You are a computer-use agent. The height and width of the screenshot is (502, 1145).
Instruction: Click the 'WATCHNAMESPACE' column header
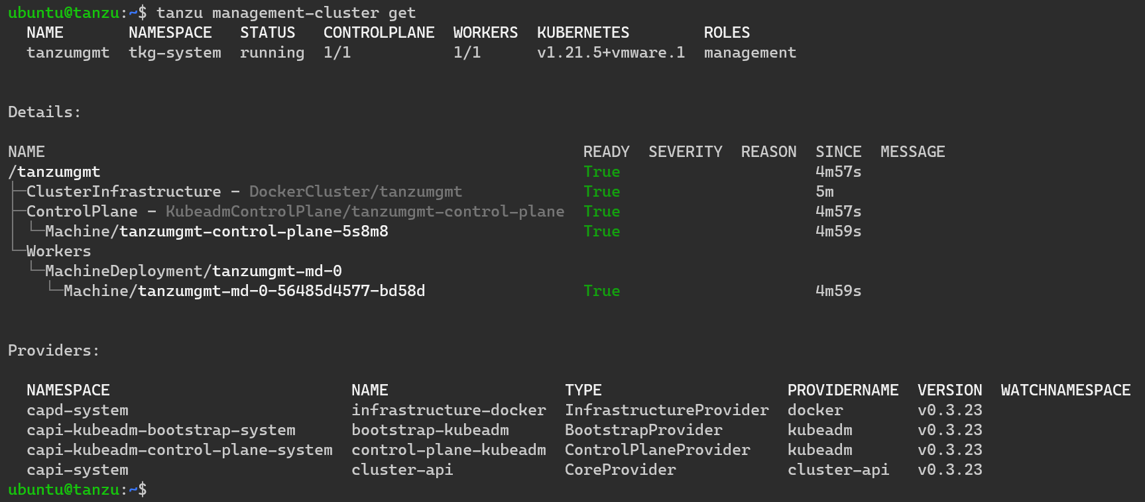[1066, 390]
